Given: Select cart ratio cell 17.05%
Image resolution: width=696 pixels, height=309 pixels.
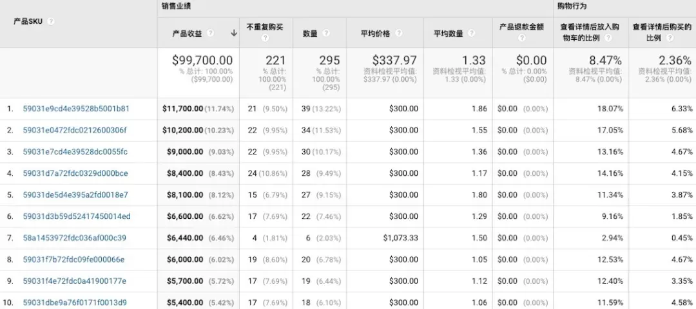Looking at the screenshot, I should pyautogui.click(x=610, y=130).
